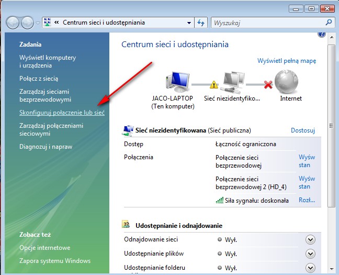Viewport: 339px width, 275px height.
Task: Expand the Odnajdowanie sieci section
Action: pyautogui.click(x=310, y=240)
